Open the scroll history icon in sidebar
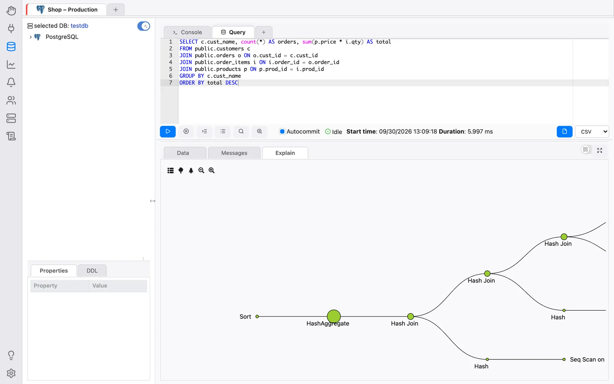Viewport: 614px width, 384px height. pyautogui.click(x=11, y=136)
